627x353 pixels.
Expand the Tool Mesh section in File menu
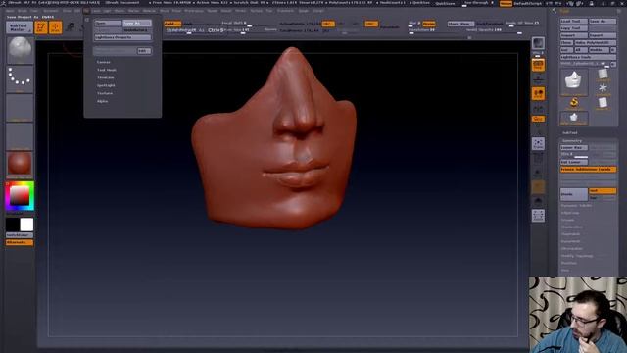[x=107, y=70]
